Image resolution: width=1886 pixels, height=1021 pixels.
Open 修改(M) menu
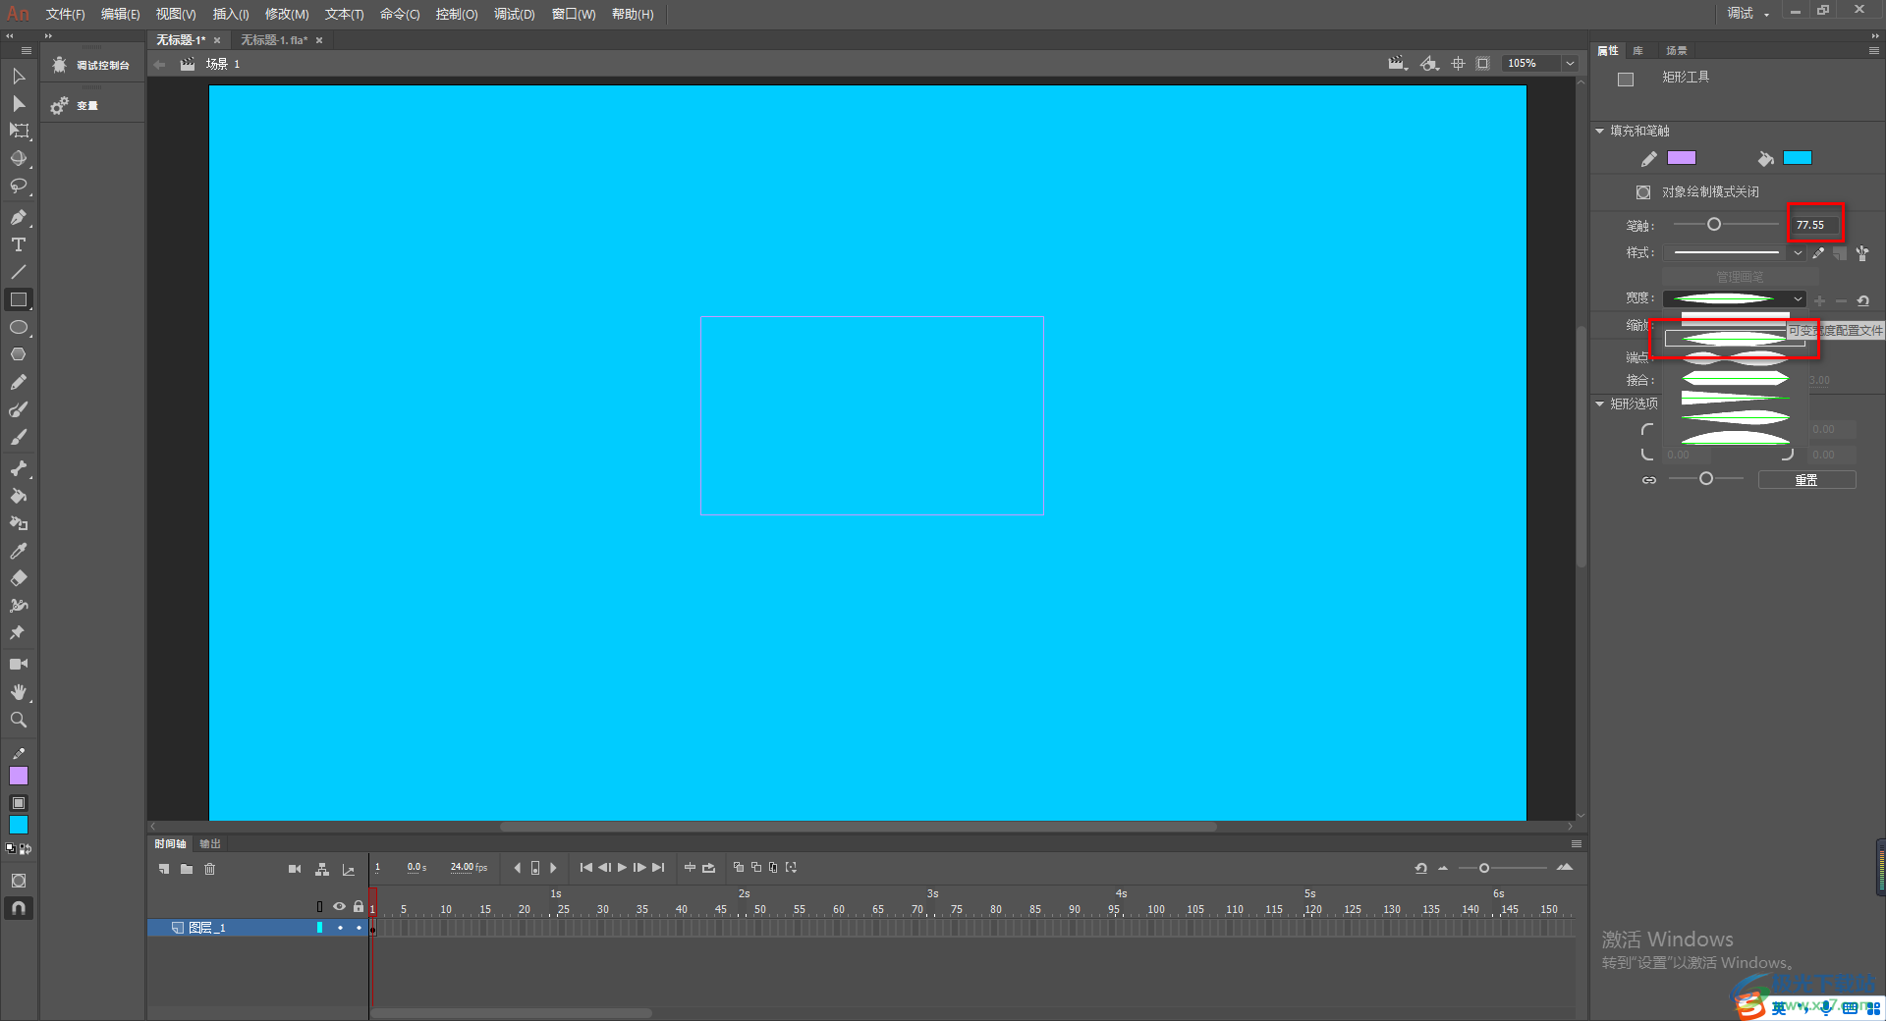287,14
